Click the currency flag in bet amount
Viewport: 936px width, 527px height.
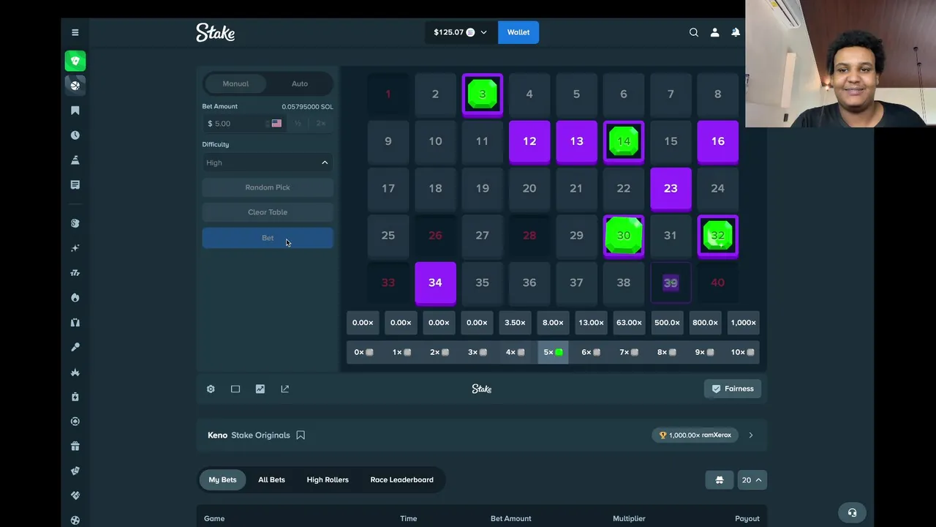coord(276,124)
